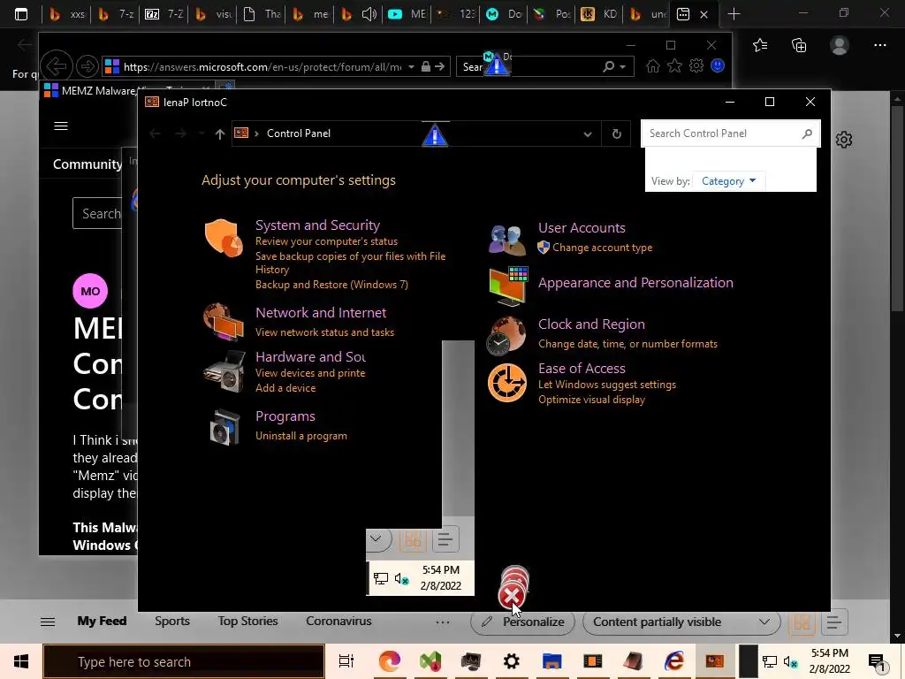Screen dimensions: 905x679
Task: Click Add a device link
Action: 285,388
